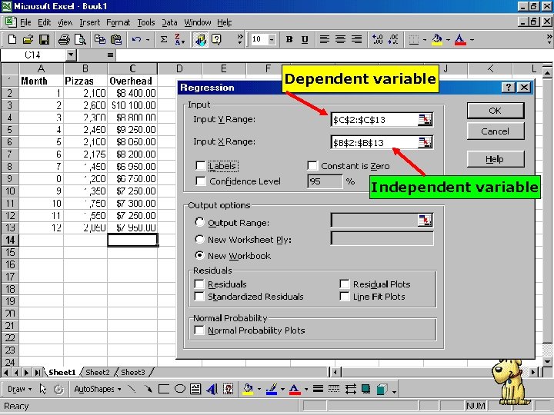The image size is (554, 415).
Task: Save the workbook with the floppy disk icon
Action: click(44, 39)
